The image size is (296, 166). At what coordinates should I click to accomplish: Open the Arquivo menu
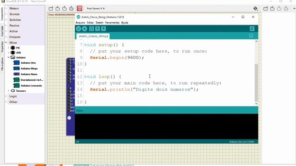pyautogui.click(x=80, y=23)
